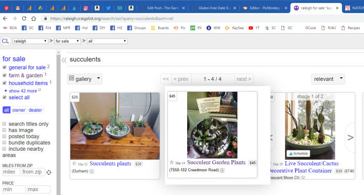Switch to the pinned Gmail tab
364x195 pixels.
point(18,8)
